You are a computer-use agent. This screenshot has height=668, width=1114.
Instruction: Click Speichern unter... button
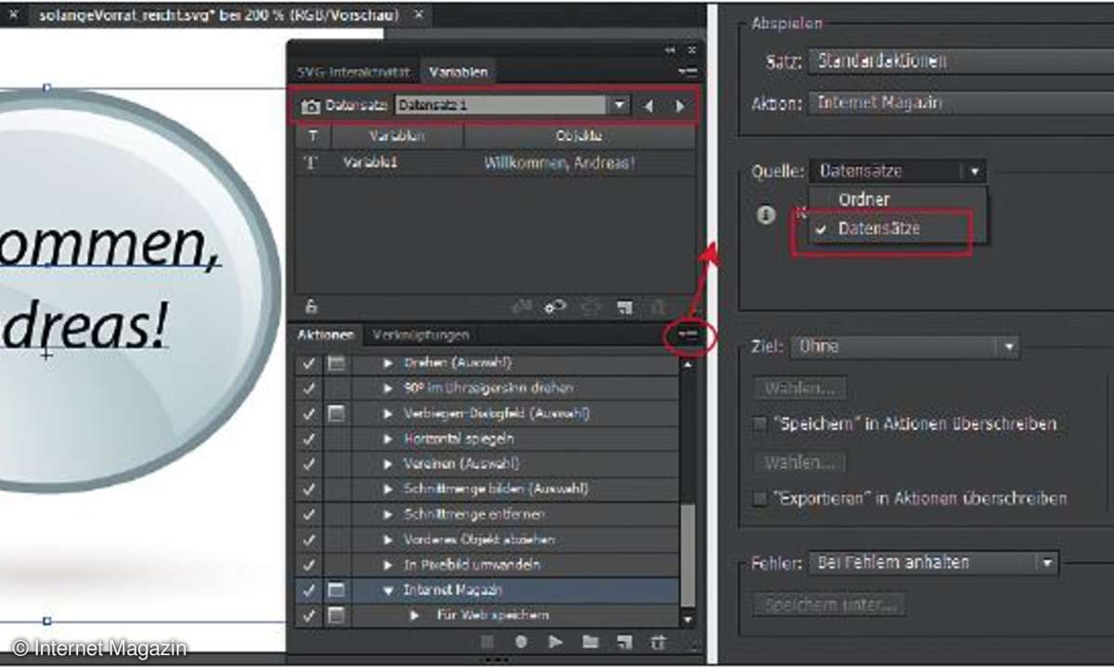click(829, 605)
